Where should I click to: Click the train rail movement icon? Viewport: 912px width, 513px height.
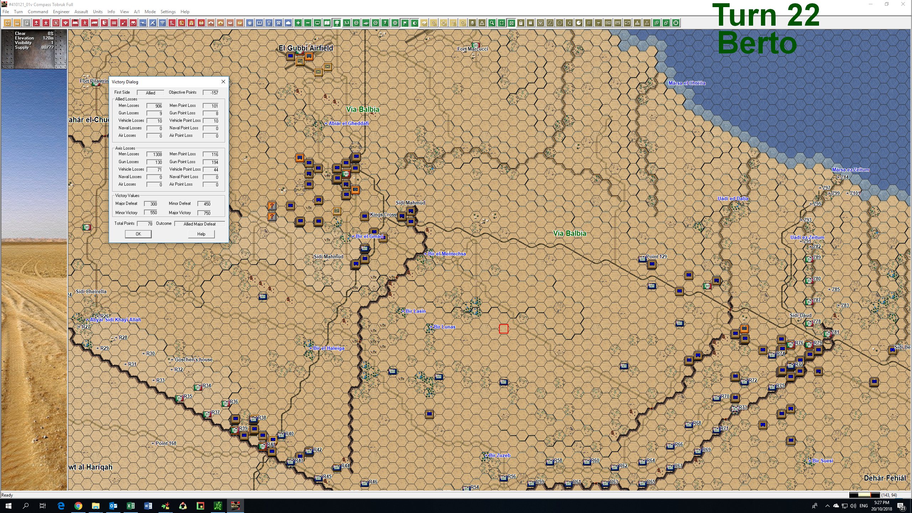(75, 23)
